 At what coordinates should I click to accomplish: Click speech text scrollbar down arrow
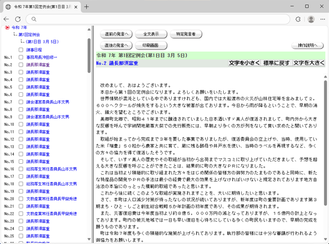325,239
